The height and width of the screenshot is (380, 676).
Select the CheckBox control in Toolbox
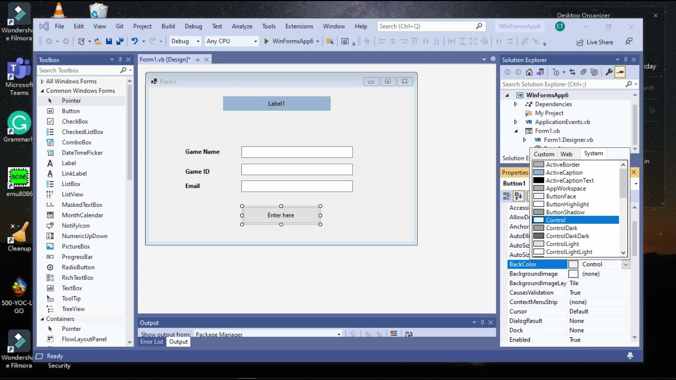74,121
